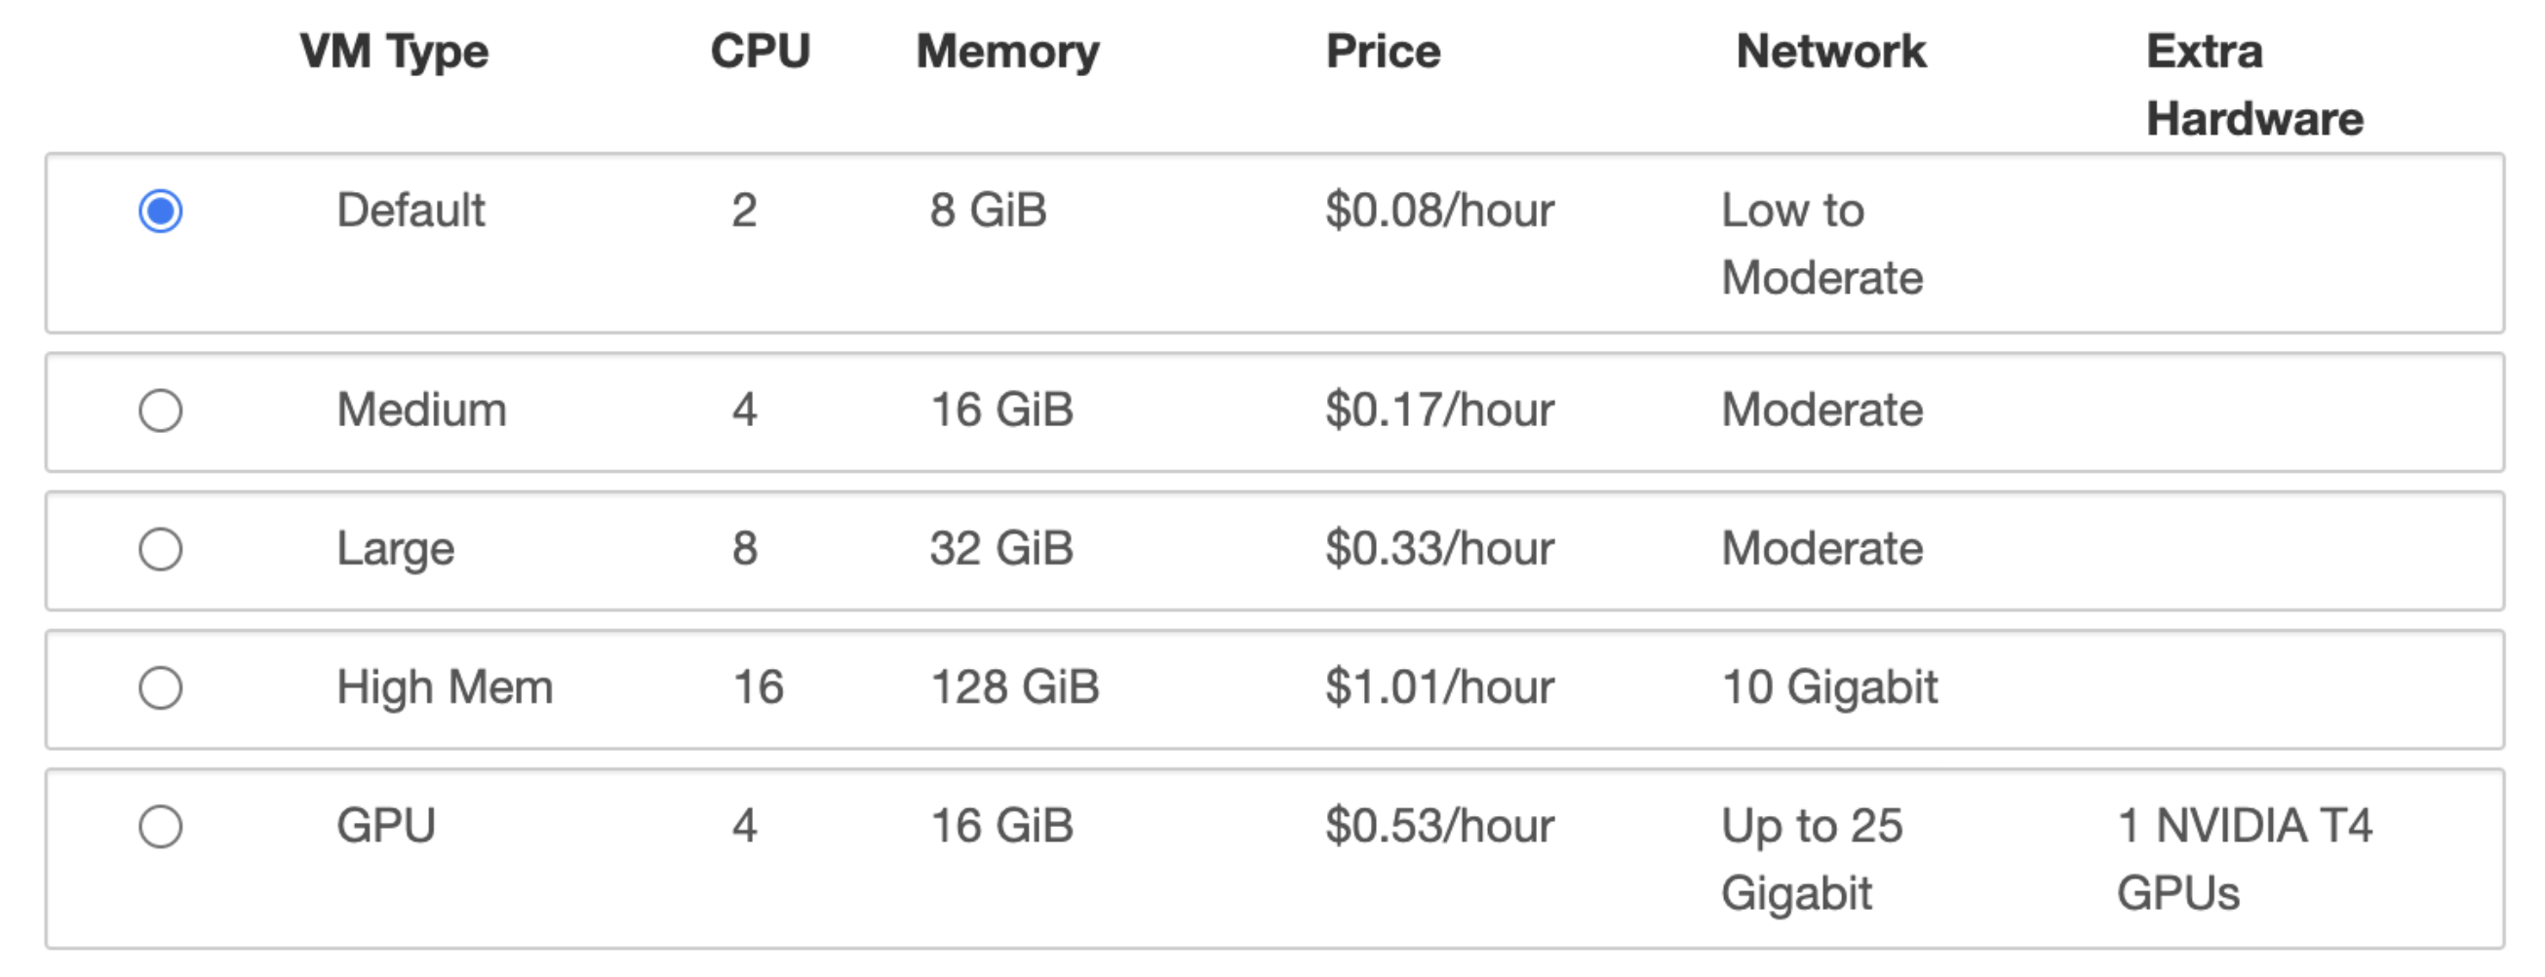Screen dimensions: 2545x977
Task: Click the High Mem row label
Action: point(445,687)
